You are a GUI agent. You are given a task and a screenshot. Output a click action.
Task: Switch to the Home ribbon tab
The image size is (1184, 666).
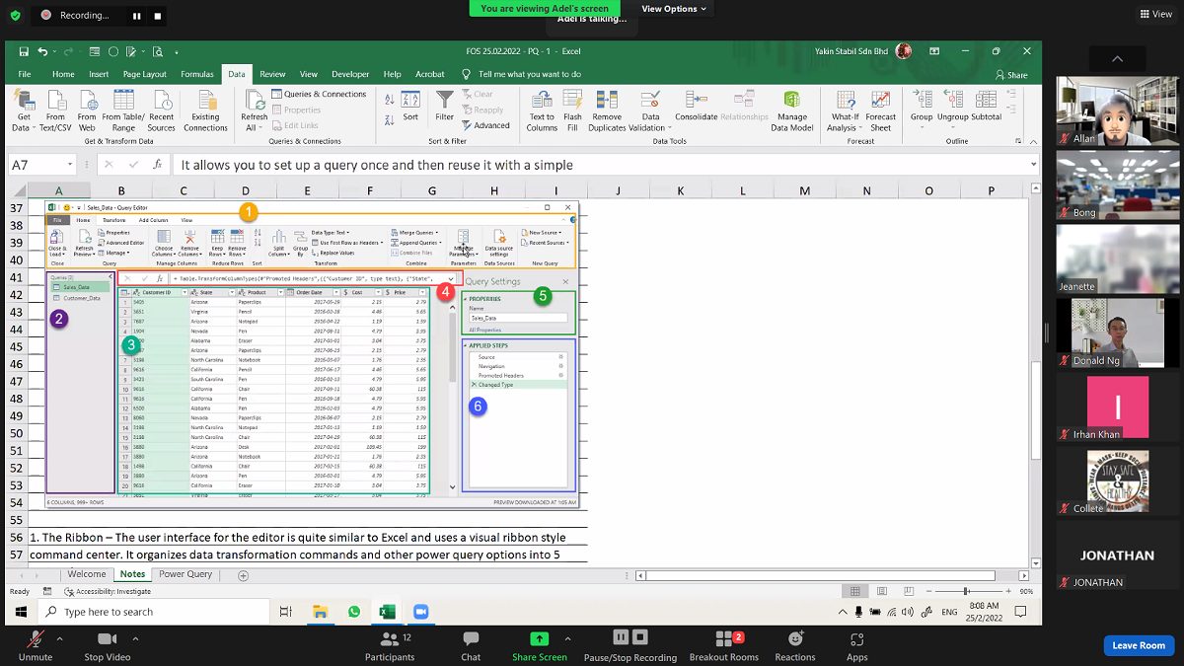coord(63,74)
